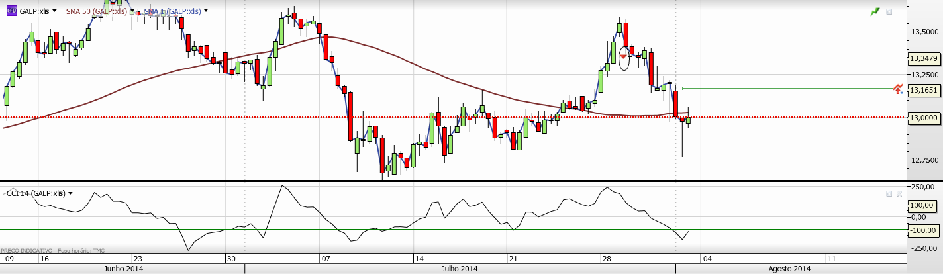Click the small red arrow marker inside ellipse
The image size is (943, 274).
623,56
